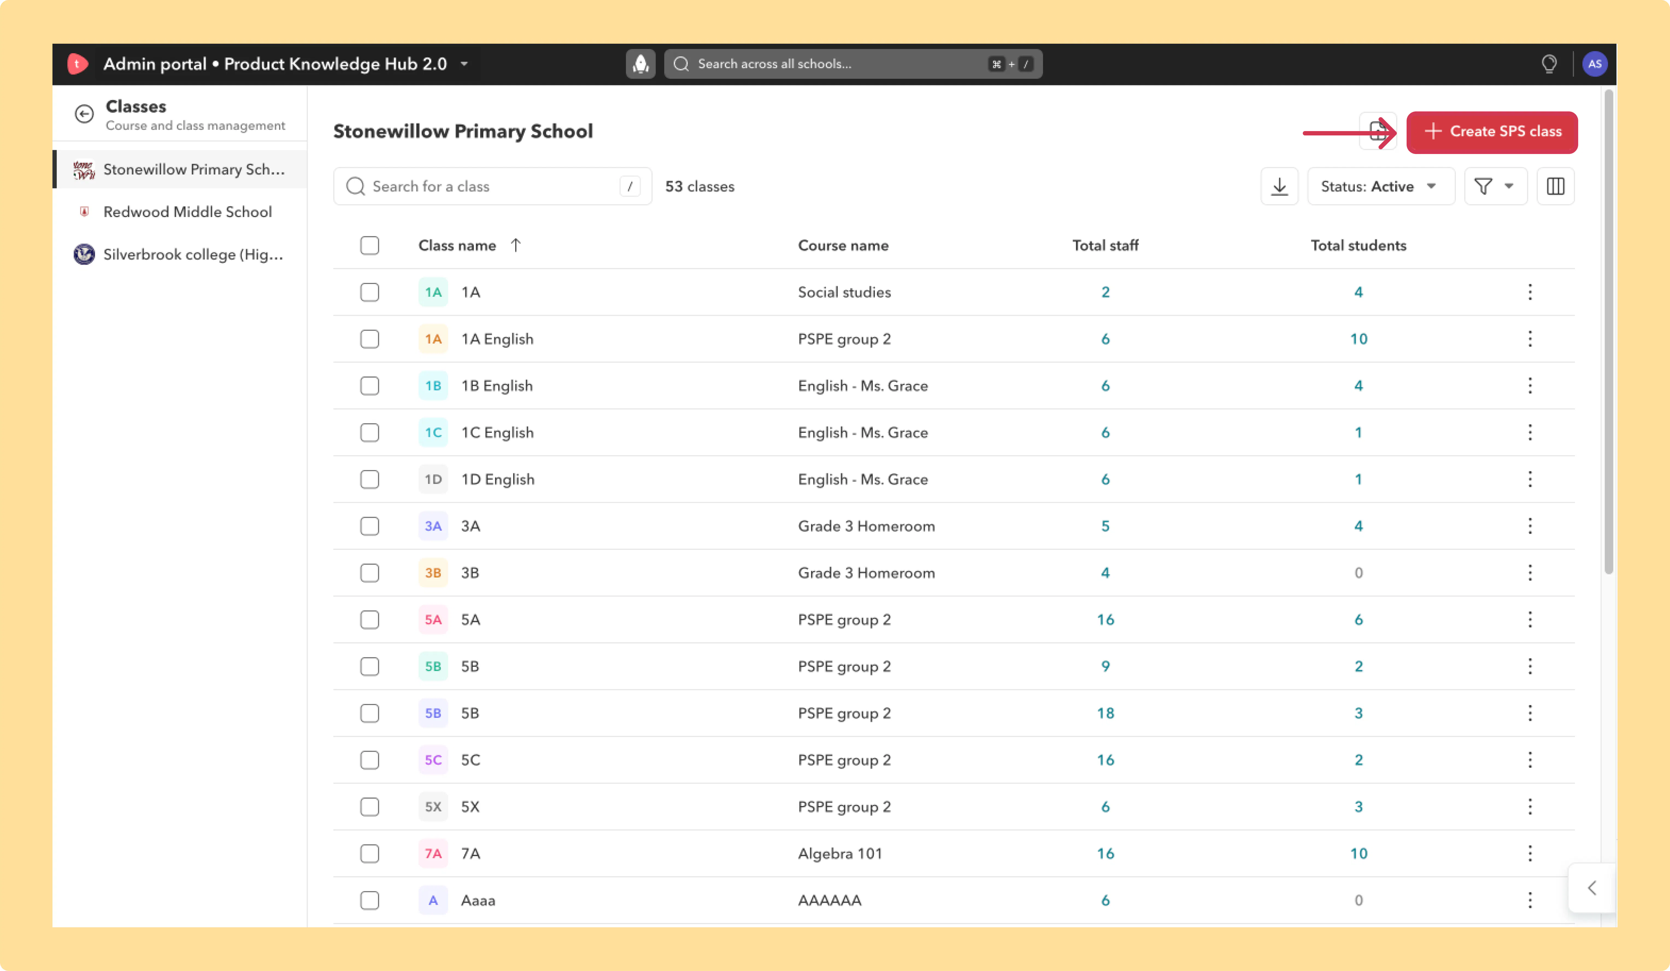Open the AS user avatar menu
1670x971 pixels.
point(1595,64)
